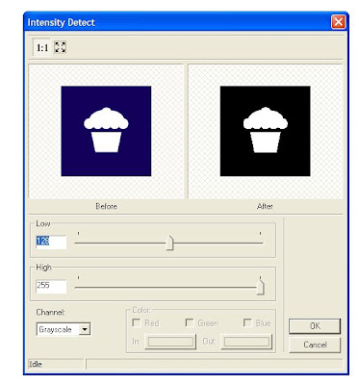
Task: Click the Channel label text
Action: point(50,312)
